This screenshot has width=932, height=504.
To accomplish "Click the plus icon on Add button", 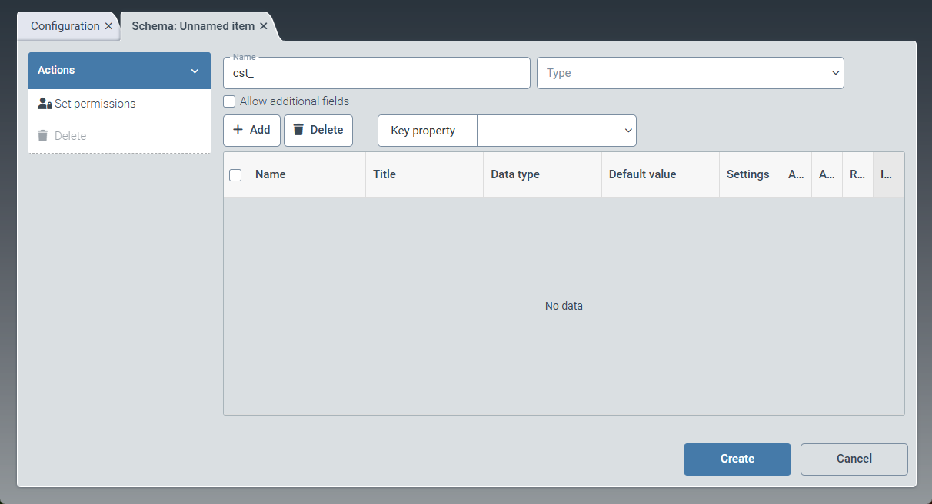I will coord(238,130).
